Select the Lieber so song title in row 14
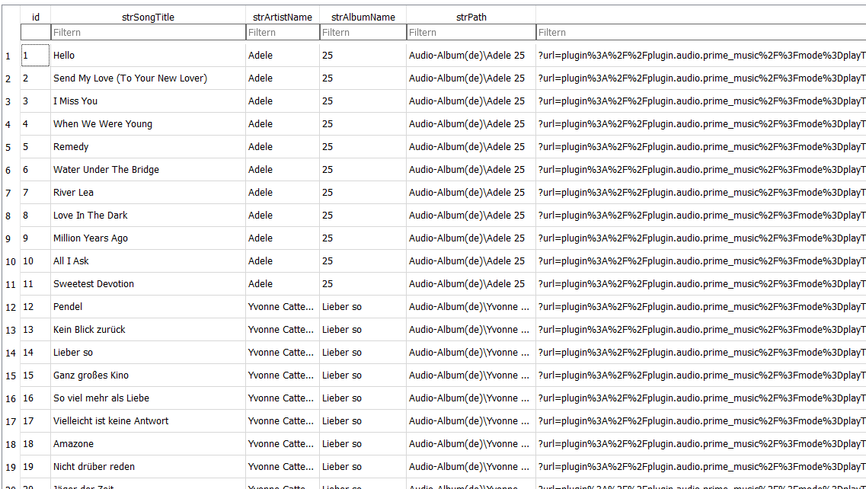Image resolution: width=866 pixels, height=489 pixels. [148, 353]
